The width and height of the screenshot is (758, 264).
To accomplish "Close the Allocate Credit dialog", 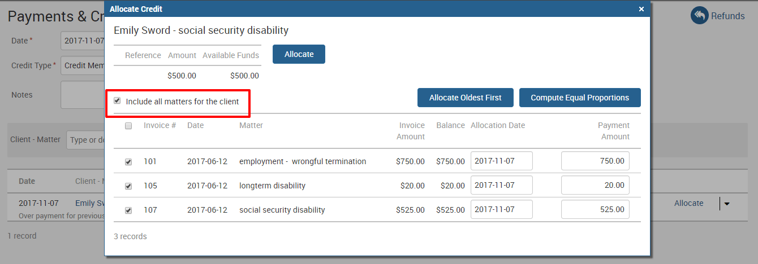I will click(641, 9).
